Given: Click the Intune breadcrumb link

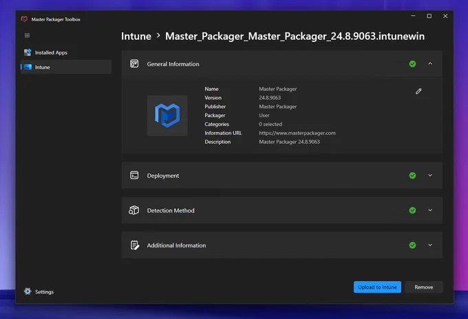Looking at the screenshot, I should 136,36.
